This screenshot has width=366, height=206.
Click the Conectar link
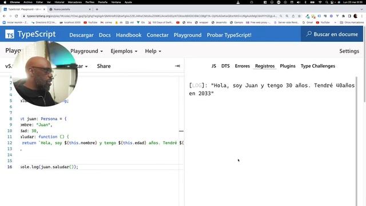(157, 35)
